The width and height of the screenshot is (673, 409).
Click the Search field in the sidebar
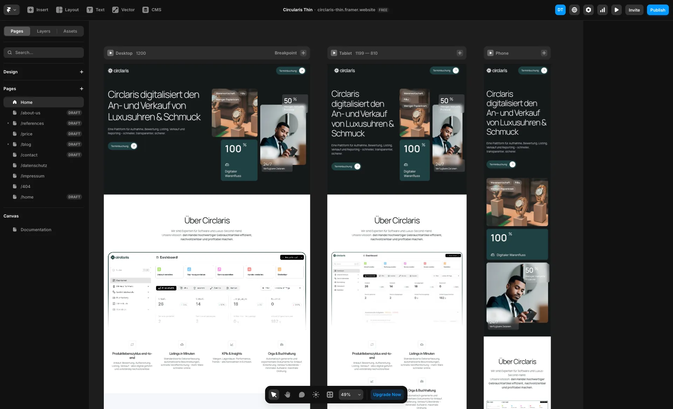click(x=43, y=52)
